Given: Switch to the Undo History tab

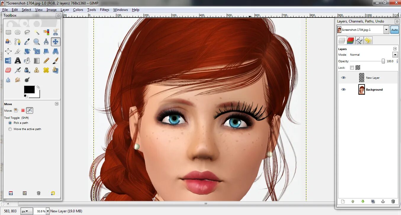Looking at the screenshot, I should tap(368, 41).
